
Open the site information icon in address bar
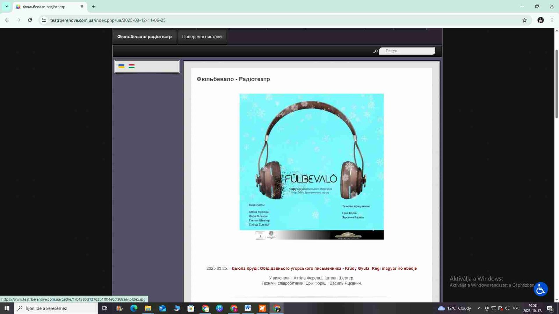tap(44, 20)
